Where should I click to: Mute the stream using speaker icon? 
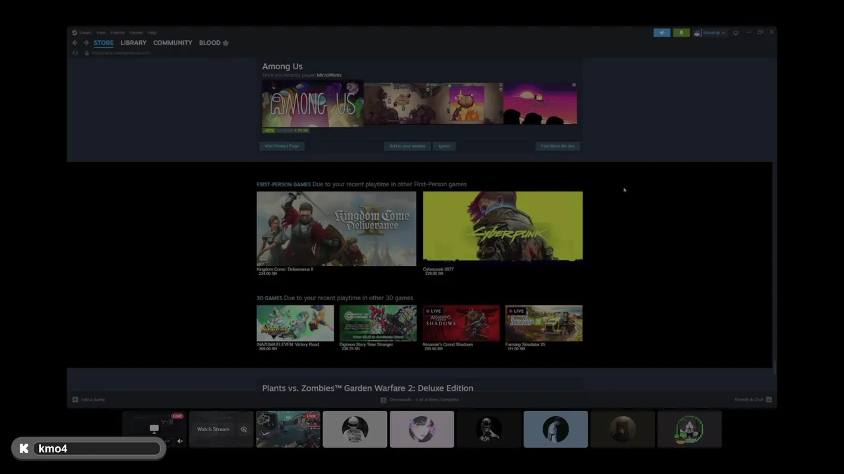179,441
